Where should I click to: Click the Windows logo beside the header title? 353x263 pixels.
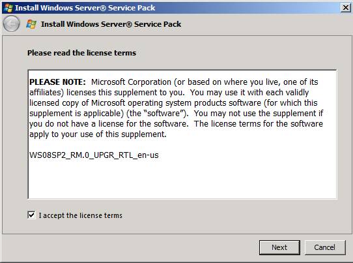point(31,24)
